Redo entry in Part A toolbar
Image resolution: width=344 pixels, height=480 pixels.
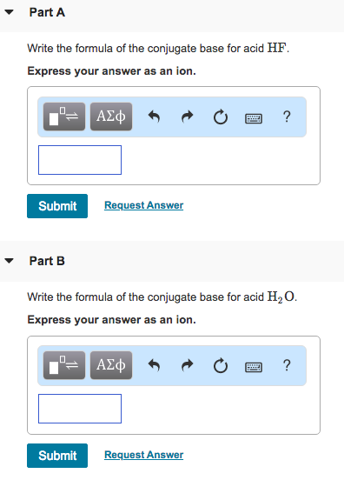pos(187,117)
